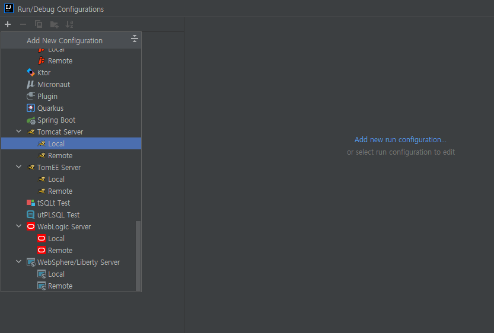This screenshot has height=333, width=494.
Task: Click the Plugin plug icon
Action: coord(31,96)
